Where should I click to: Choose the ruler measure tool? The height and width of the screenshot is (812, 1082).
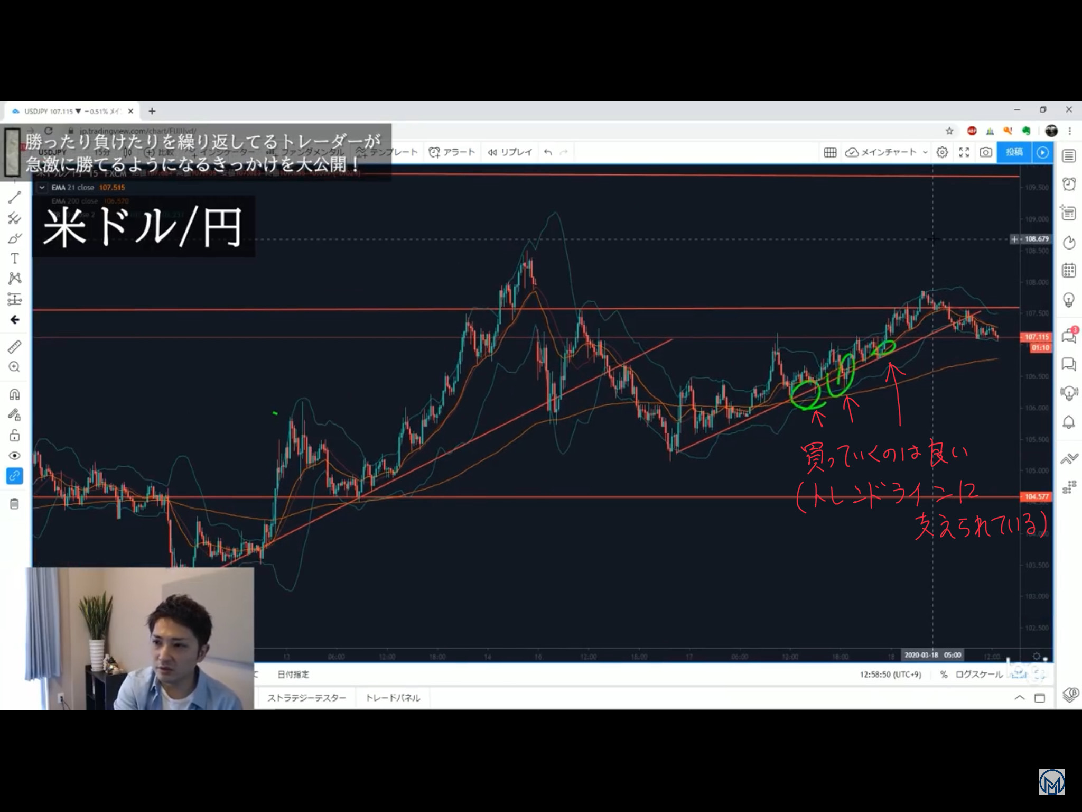click(x=15, y=347)
